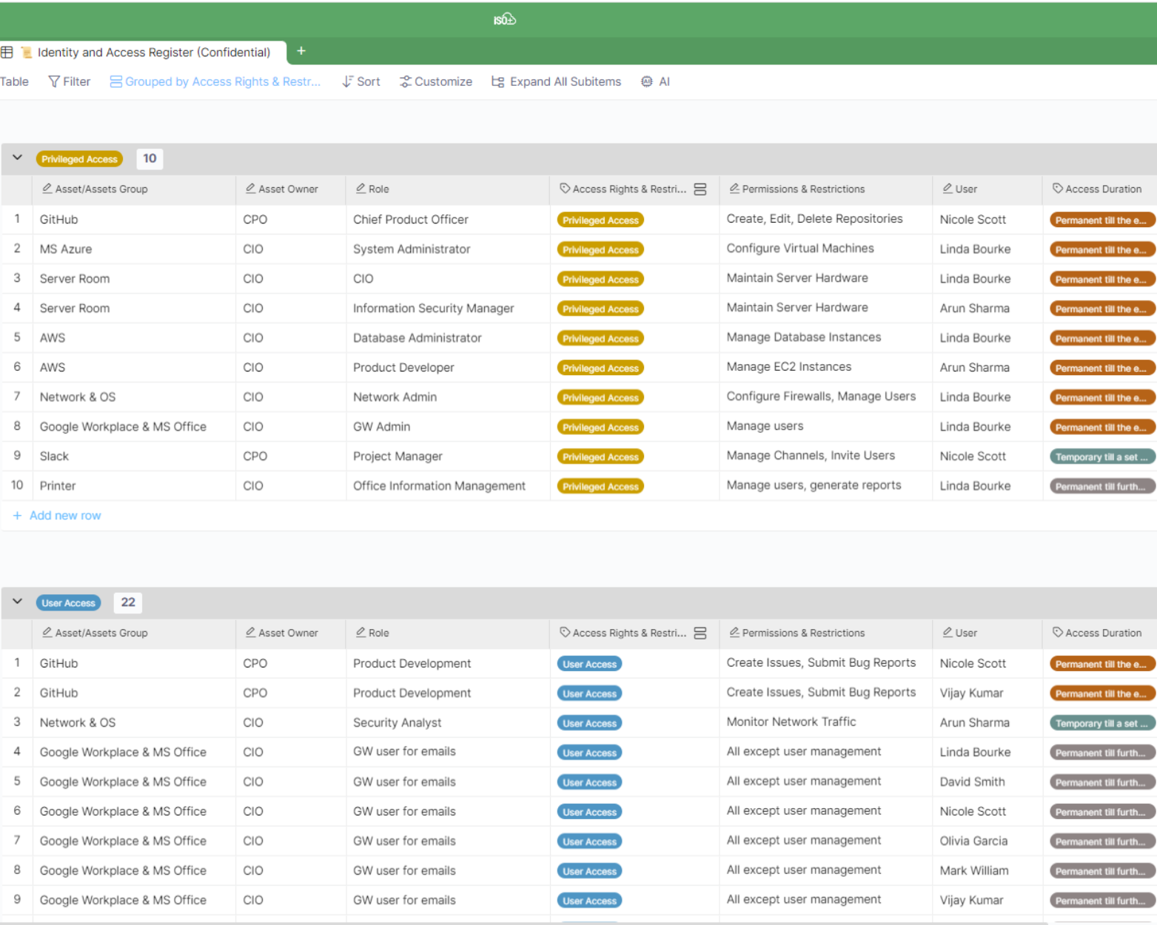Click the Sort icon in toolbar
This screenshot has height=925, width=1157.
tap(347, 81)
